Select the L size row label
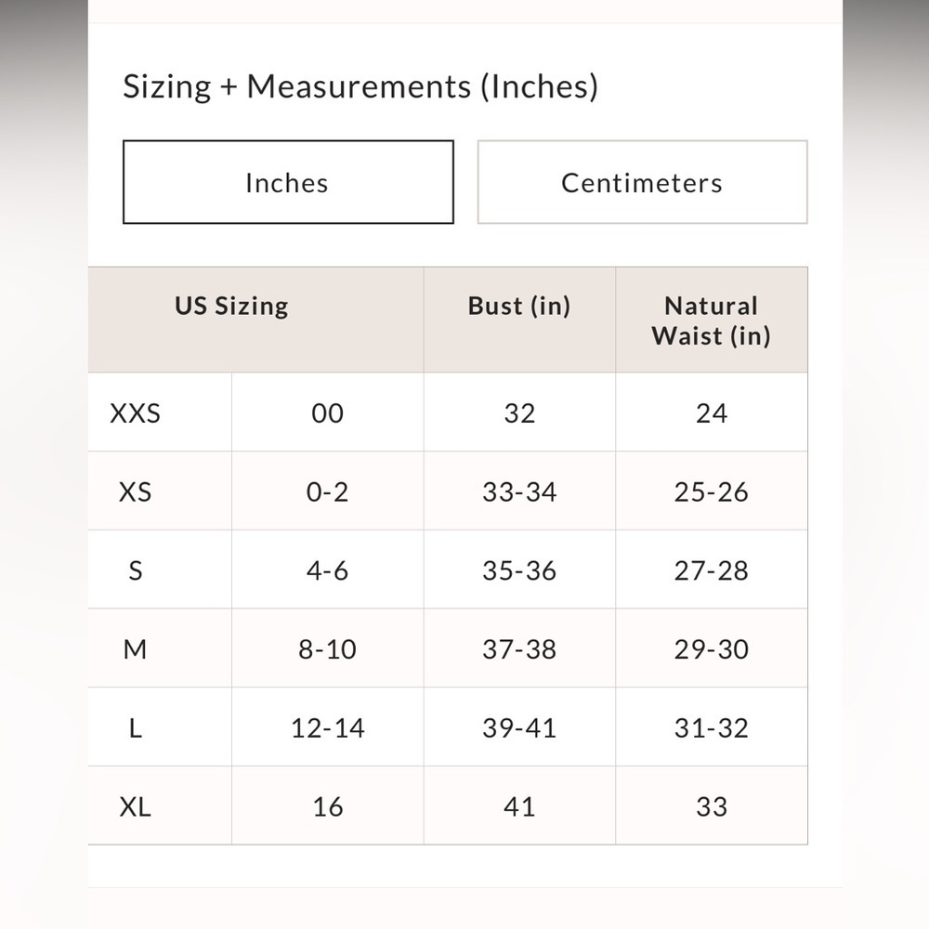 [135, 728]
